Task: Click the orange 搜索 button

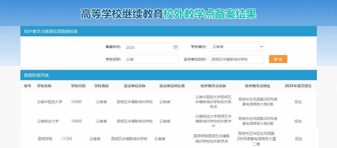Action: pos(278,59)
